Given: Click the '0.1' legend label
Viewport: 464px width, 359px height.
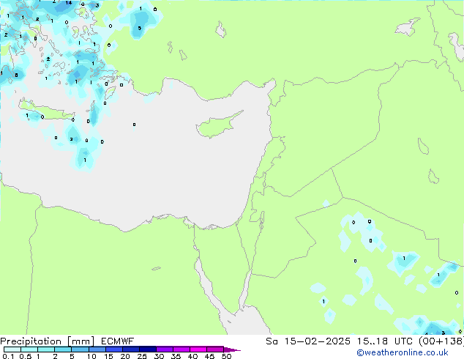Looking at the screenshot, I should click(8, 356).
